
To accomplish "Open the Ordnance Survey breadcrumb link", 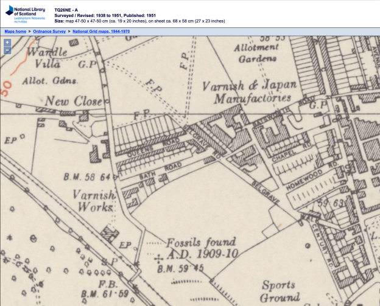I will coord(49,30).
